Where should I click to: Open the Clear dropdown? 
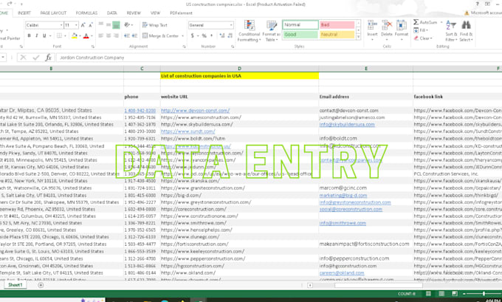422,38
